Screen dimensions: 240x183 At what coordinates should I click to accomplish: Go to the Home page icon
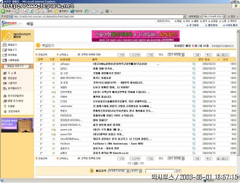point(37,11)
